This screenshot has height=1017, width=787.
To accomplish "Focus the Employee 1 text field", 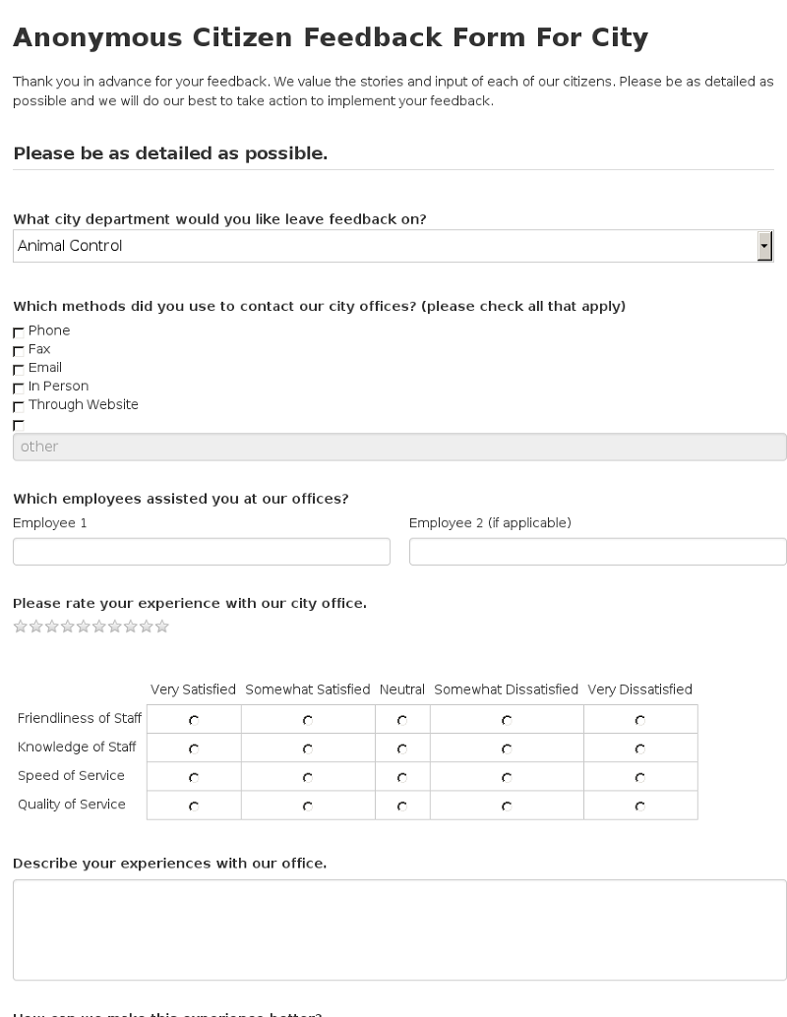I will (202, 552).
